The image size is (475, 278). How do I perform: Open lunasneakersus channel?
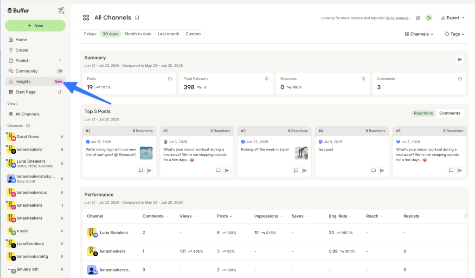pos(35,192)
